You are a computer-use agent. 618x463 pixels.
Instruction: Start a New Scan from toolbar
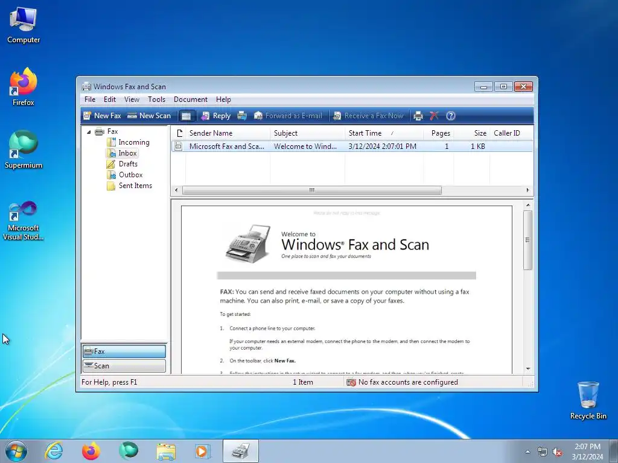tap(150, 116)
